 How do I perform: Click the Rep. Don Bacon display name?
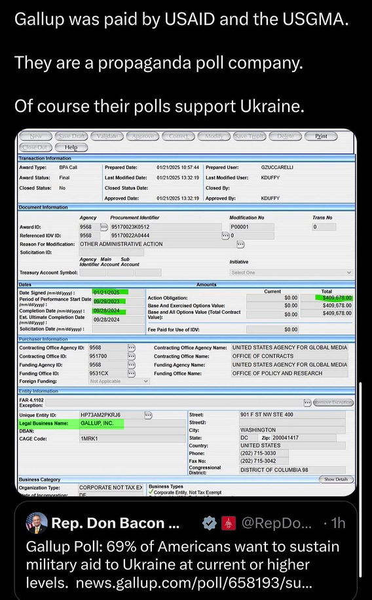point(115,523)
